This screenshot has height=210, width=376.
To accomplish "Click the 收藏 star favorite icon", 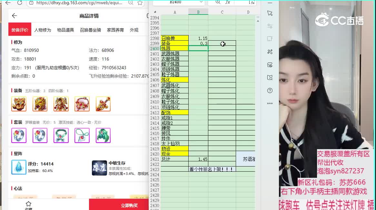I will (28, 204).
